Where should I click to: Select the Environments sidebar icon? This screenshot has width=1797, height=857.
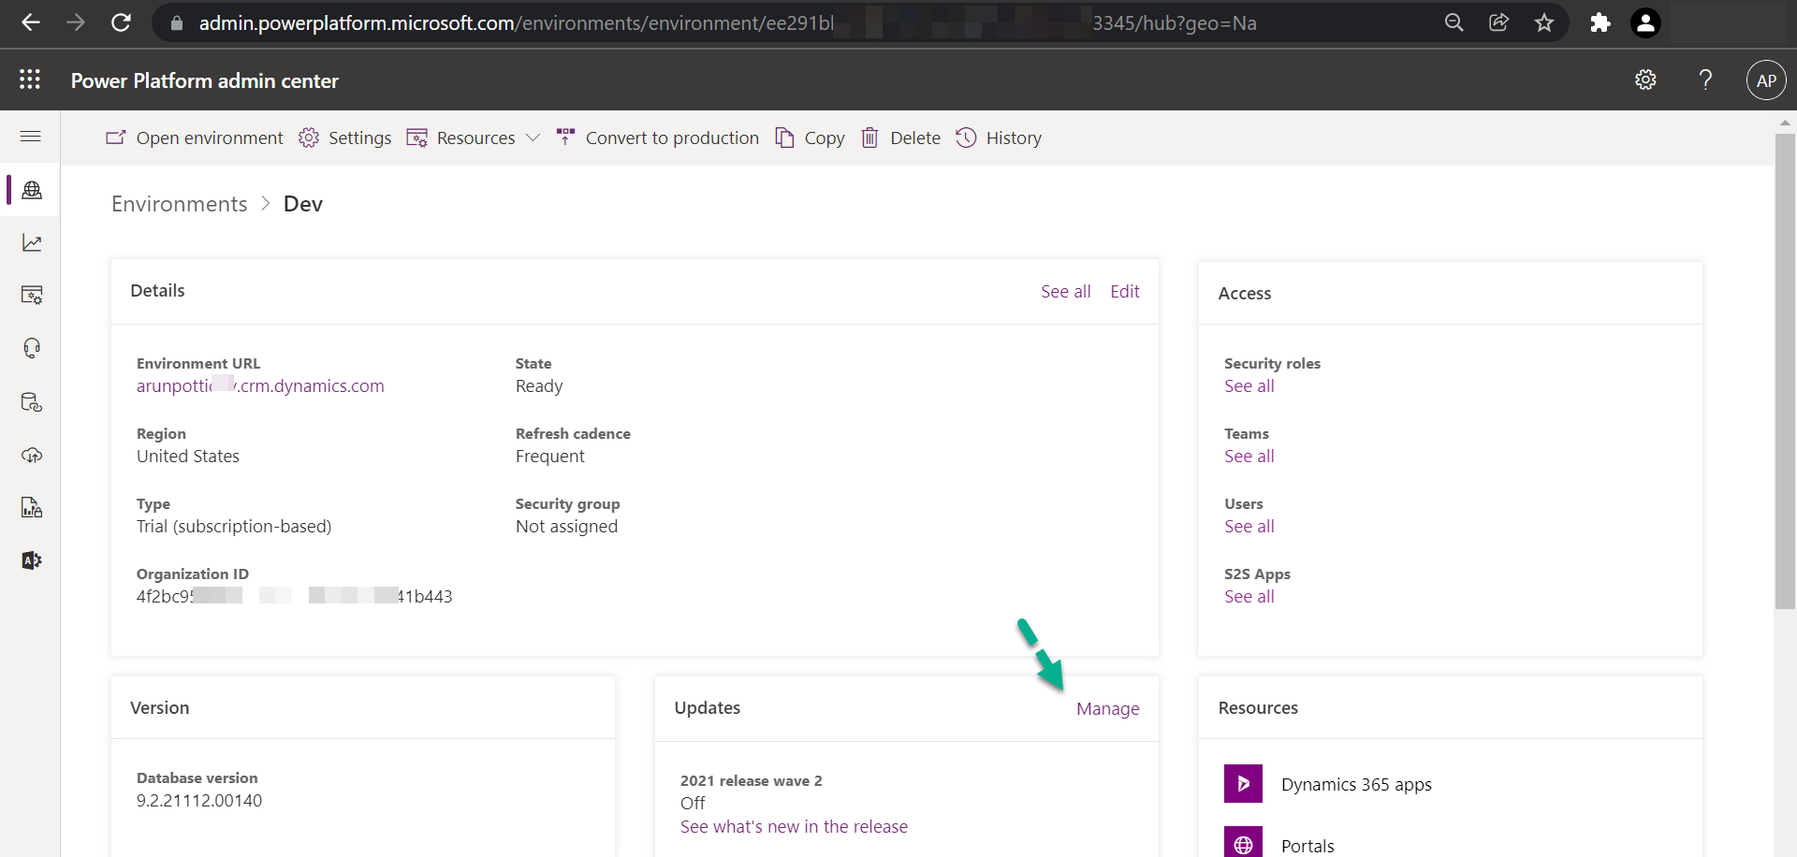[32, 190]
